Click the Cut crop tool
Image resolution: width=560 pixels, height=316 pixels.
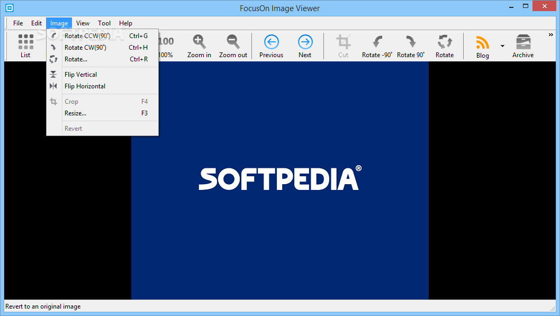pyautogui.click(x=343, y=46)
